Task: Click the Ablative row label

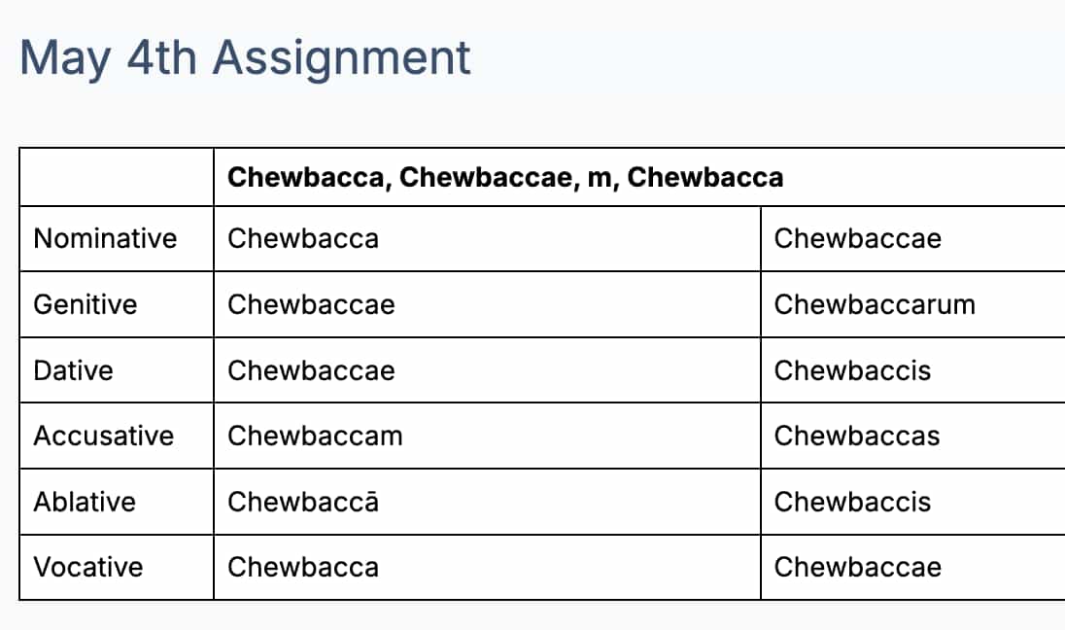Action: (x=117, y=502)
